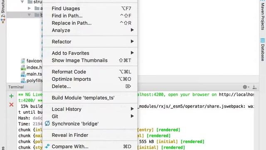This screenshot has height=150, width=266.
Task: Click the polyfills file icon
Action: click(23, 80)
